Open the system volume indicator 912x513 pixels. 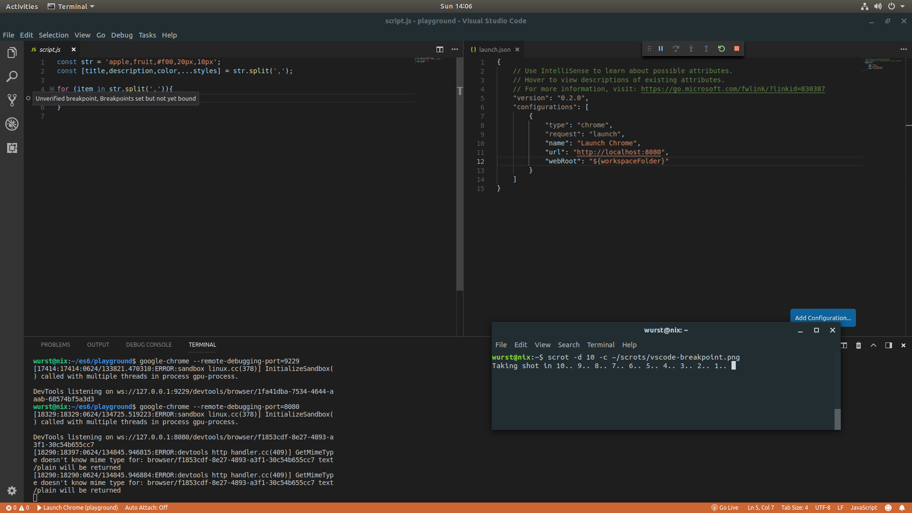click(x=878, y=7)
